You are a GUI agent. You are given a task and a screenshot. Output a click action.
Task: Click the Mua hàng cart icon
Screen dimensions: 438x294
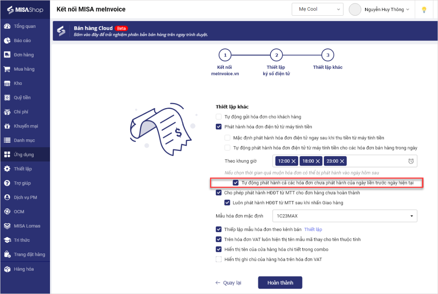pos(7,69)
